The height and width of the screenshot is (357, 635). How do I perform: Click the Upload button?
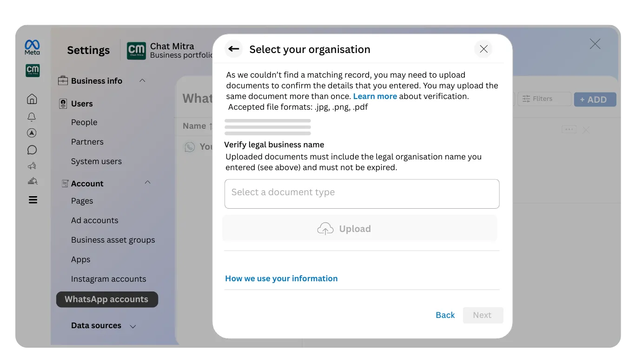[359, 228]
